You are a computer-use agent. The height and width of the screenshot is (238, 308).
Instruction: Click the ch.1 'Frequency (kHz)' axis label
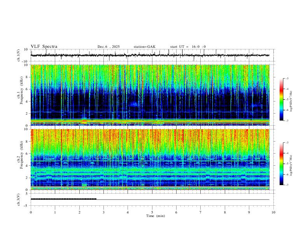pos(21,90)
